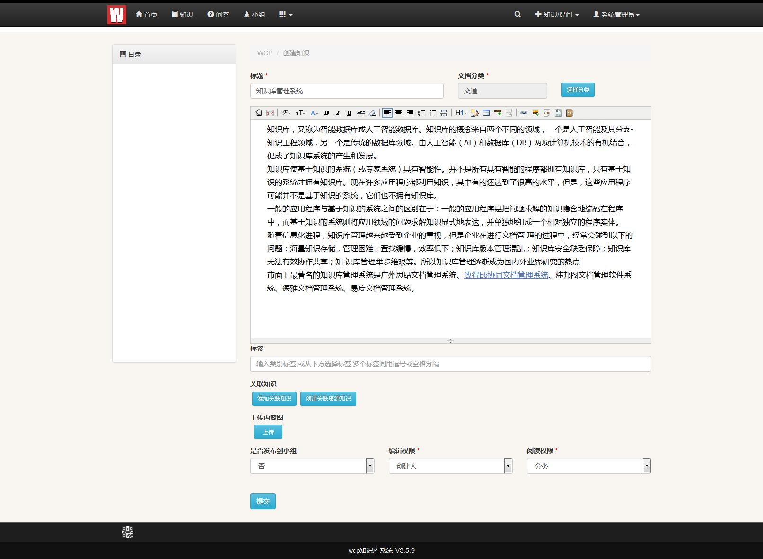Click the red W logo
The height and width of the screenshot is (559, 763).
pyautogui.click(x=116, y=15)
